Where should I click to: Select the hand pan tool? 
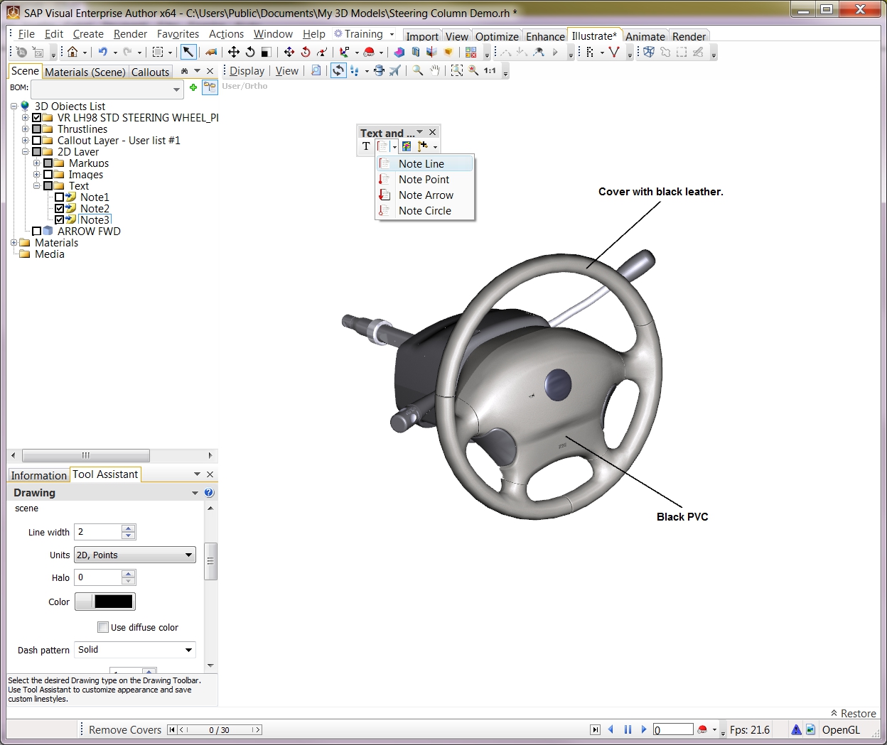[x=434, y=70]
